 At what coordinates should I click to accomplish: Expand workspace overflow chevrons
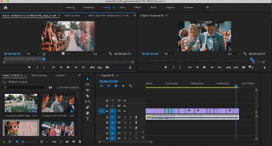click(x=207, y=7)
